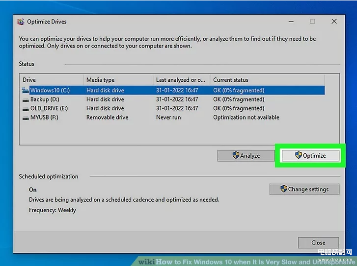This screenshot has width=357, height=266.
Task: Click the Windows10 (C:) drive icon
Action: 25,90
